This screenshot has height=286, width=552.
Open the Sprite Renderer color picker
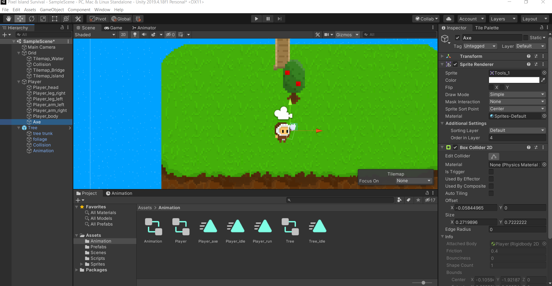(514, 80)
